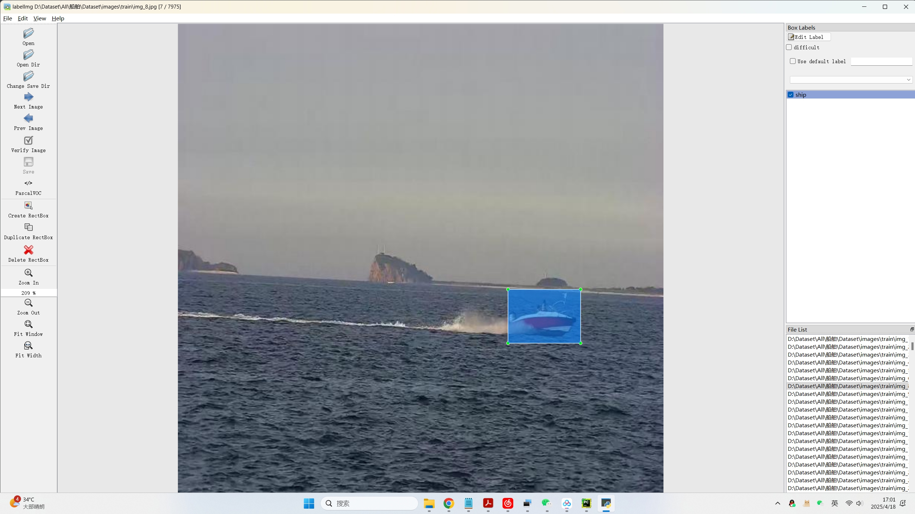Click the Zoom In magnifier

click(x=28, y=273)
